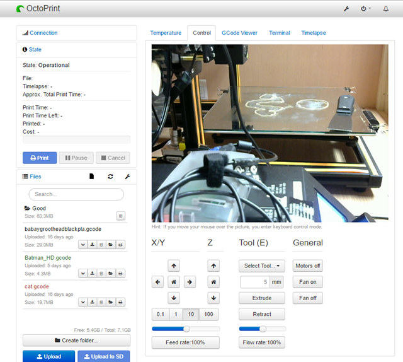Expand Batman_HD.gcode details chevron
403x362 pixels.
pos(82,273)
